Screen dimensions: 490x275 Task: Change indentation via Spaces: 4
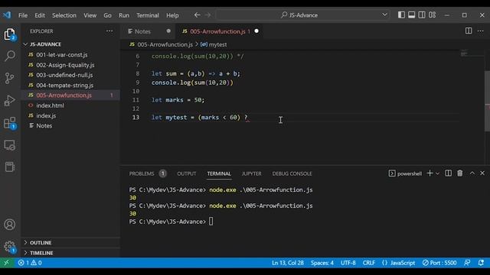pos(322,263)
